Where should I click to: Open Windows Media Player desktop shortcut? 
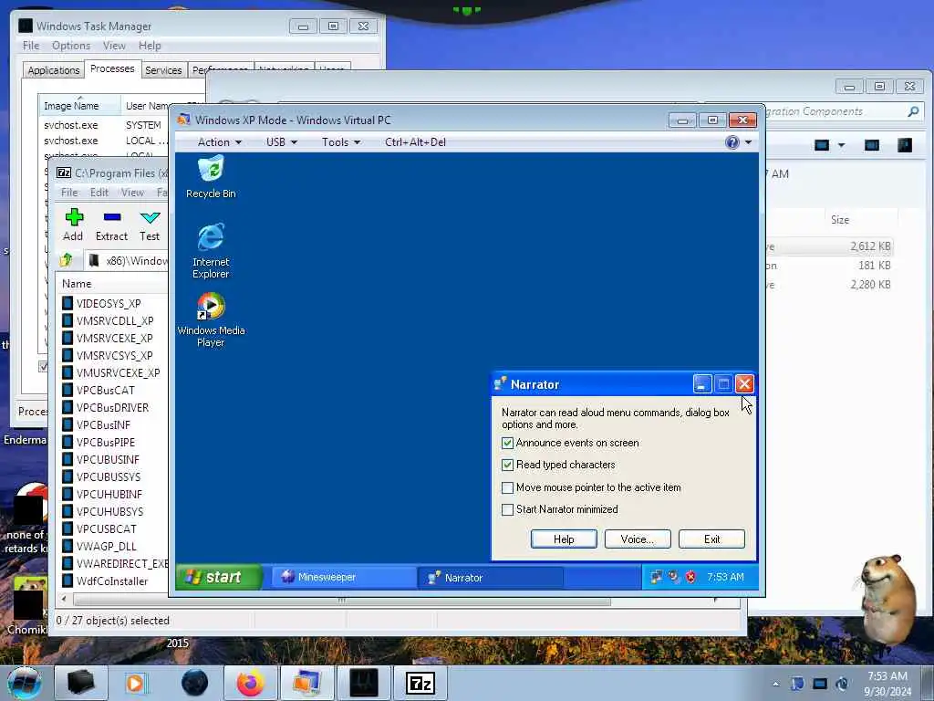211,320
